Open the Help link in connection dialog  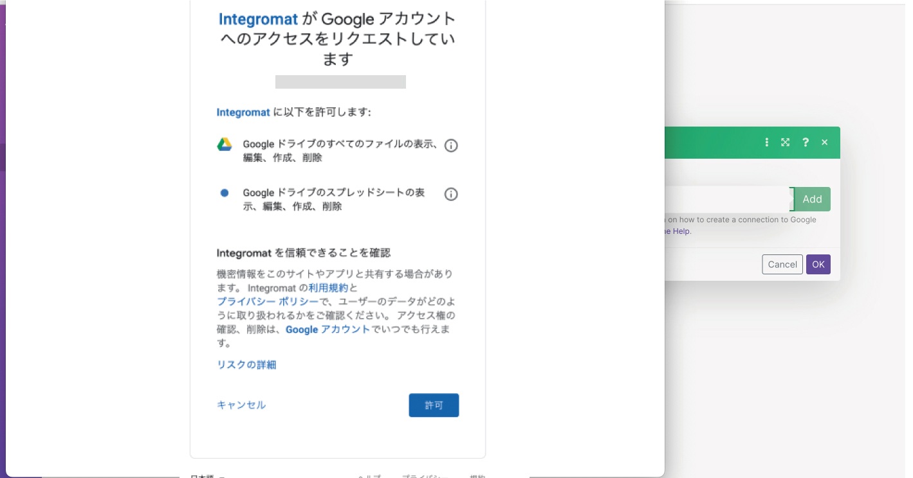[678, 231]
